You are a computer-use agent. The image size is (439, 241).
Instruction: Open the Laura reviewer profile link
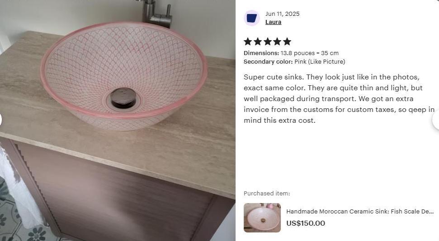pos(273,22)
